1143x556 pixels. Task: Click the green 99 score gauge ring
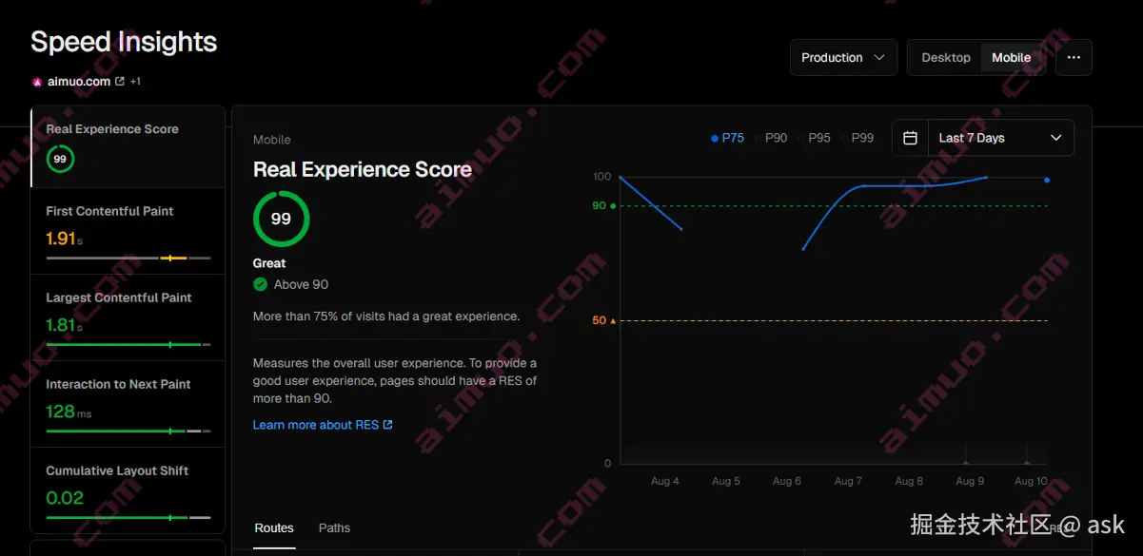281,219
